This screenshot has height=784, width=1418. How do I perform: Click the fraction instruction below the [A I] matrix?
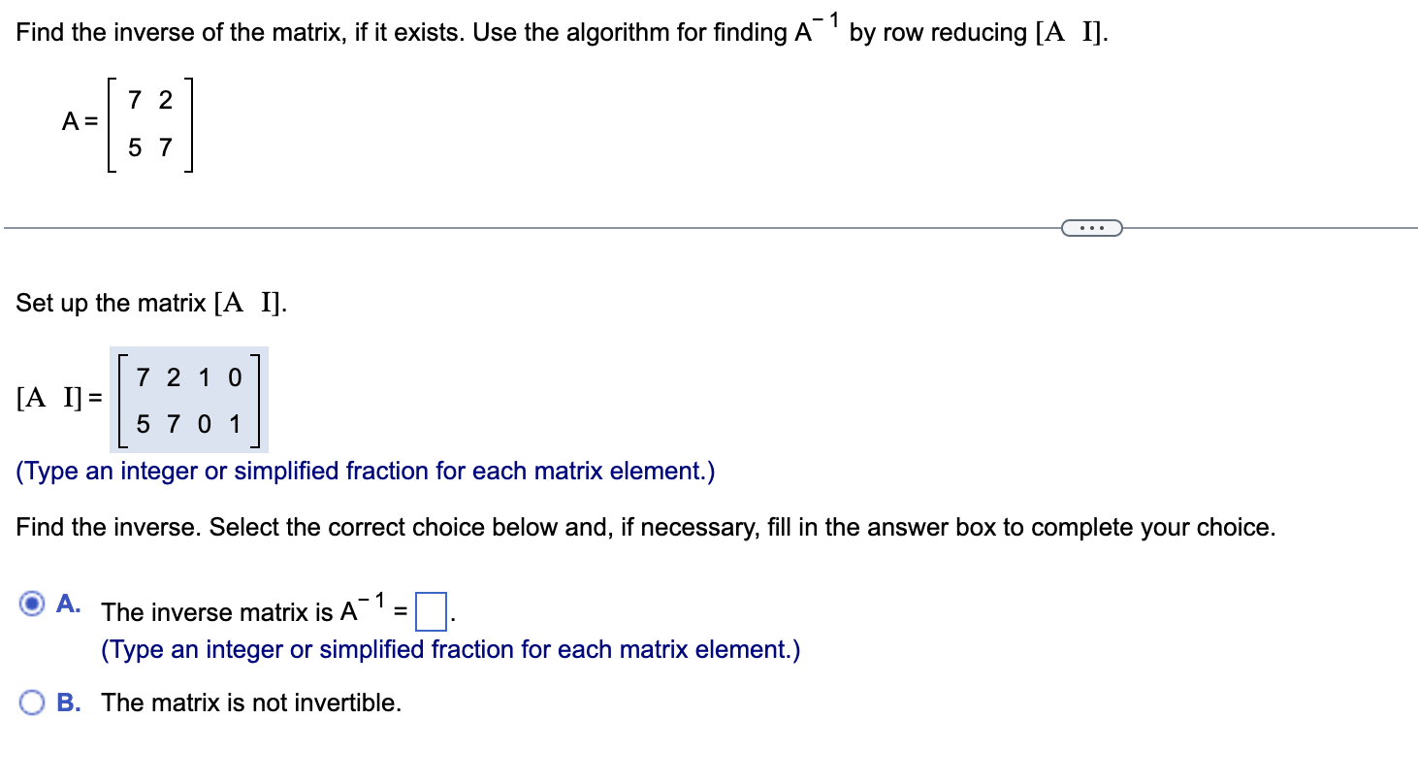click(x=365, y=471)
